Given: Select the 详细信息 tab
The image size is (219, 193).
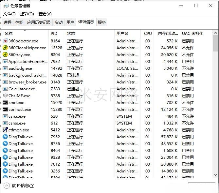Looking at the screenshot, I should pyautogui.click(x=86, y=22).
